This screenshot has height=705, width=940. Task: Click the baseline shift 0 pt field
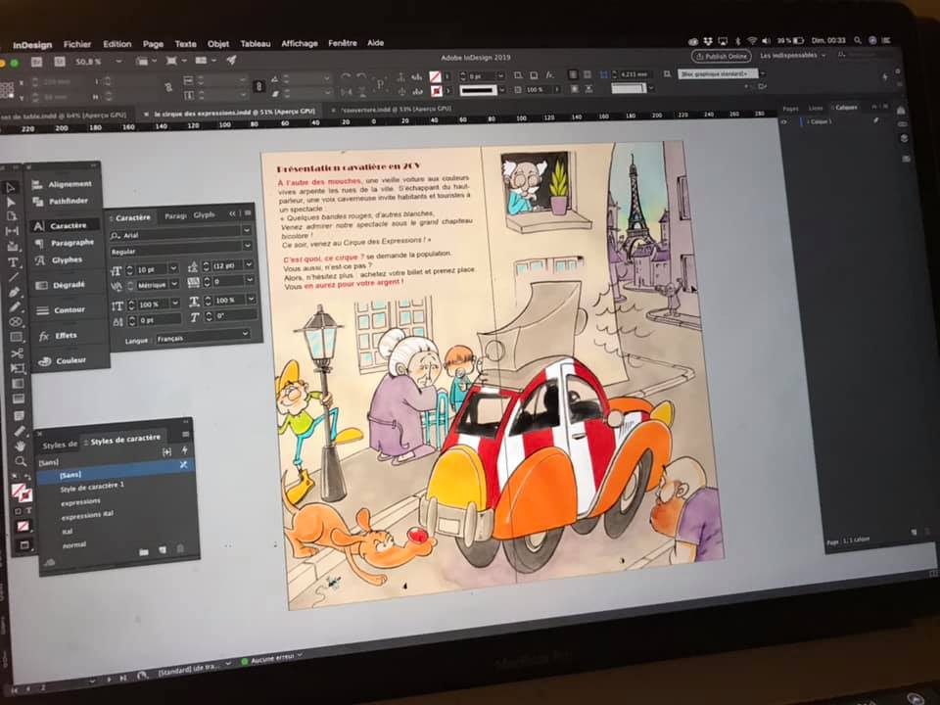tap(159, 320)
